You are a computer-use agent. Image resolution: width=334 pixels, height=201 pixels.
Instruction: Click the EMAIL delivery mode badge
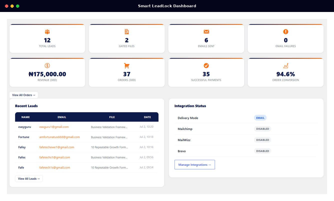pyautogui.click(x=260, y=118)
